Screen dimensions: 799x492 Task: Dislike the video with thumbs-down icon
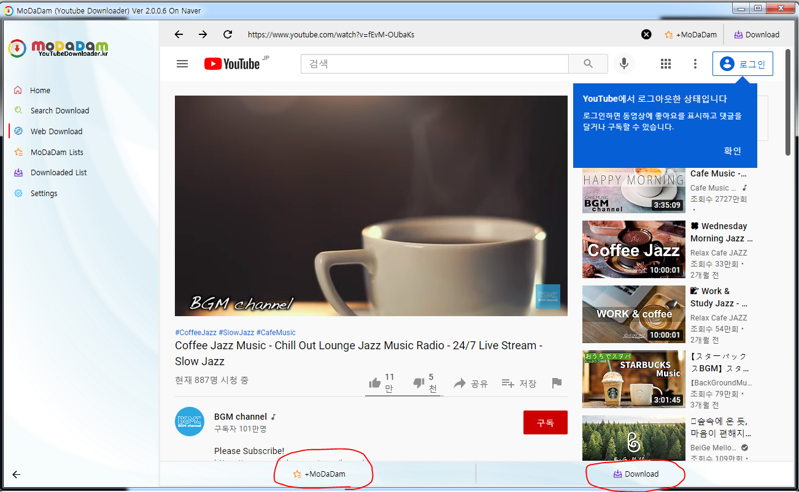[419, 383]
